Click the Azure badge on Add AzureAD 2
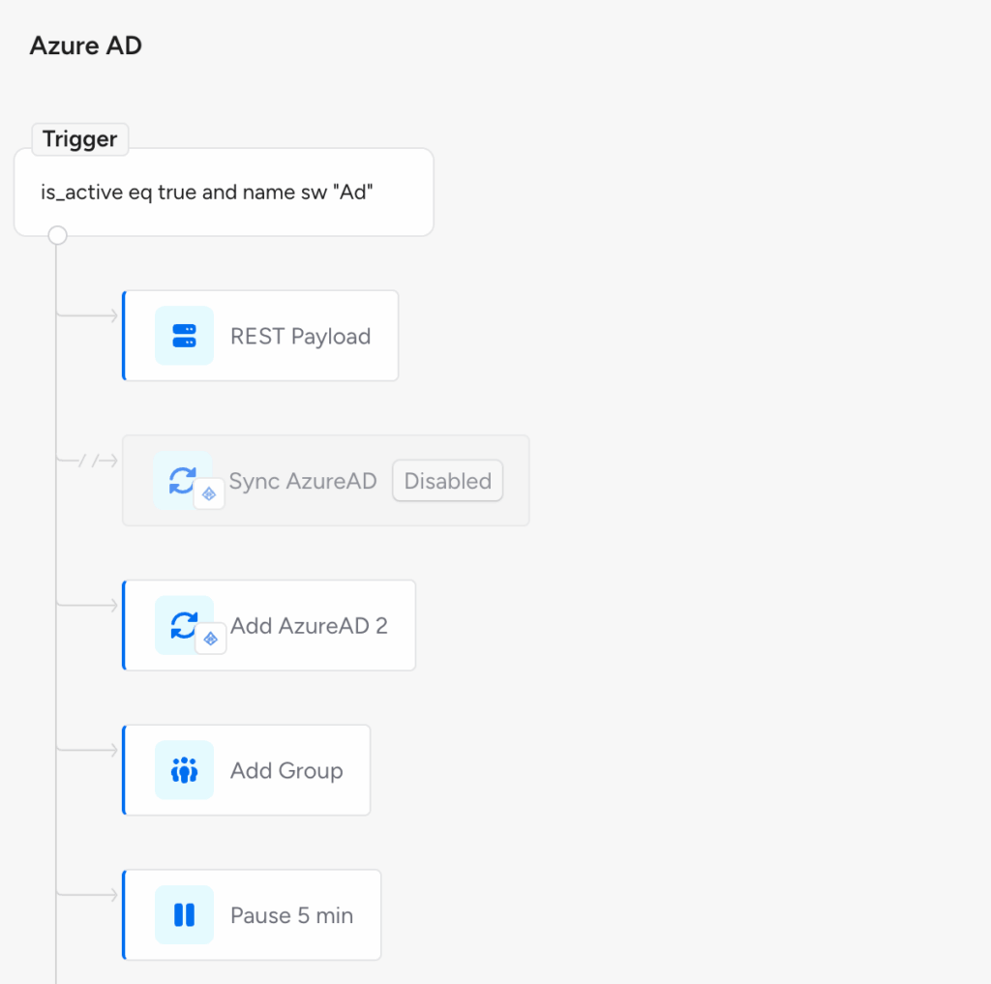This screenshot has width=991, height=984. coord(211,639)
